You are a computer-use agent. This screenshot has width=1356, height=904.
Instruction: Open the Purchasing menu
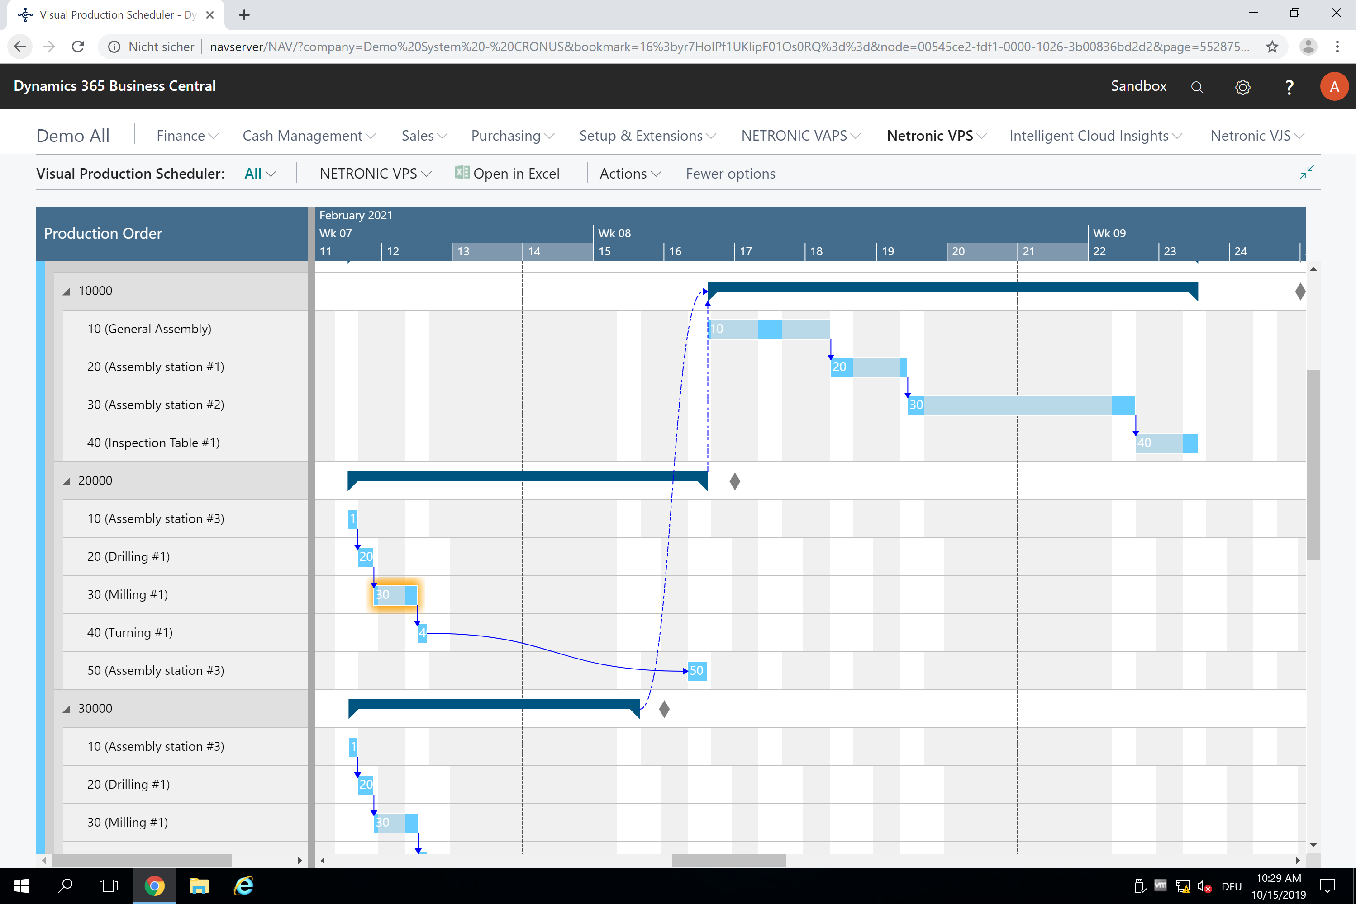click(511, 136)
